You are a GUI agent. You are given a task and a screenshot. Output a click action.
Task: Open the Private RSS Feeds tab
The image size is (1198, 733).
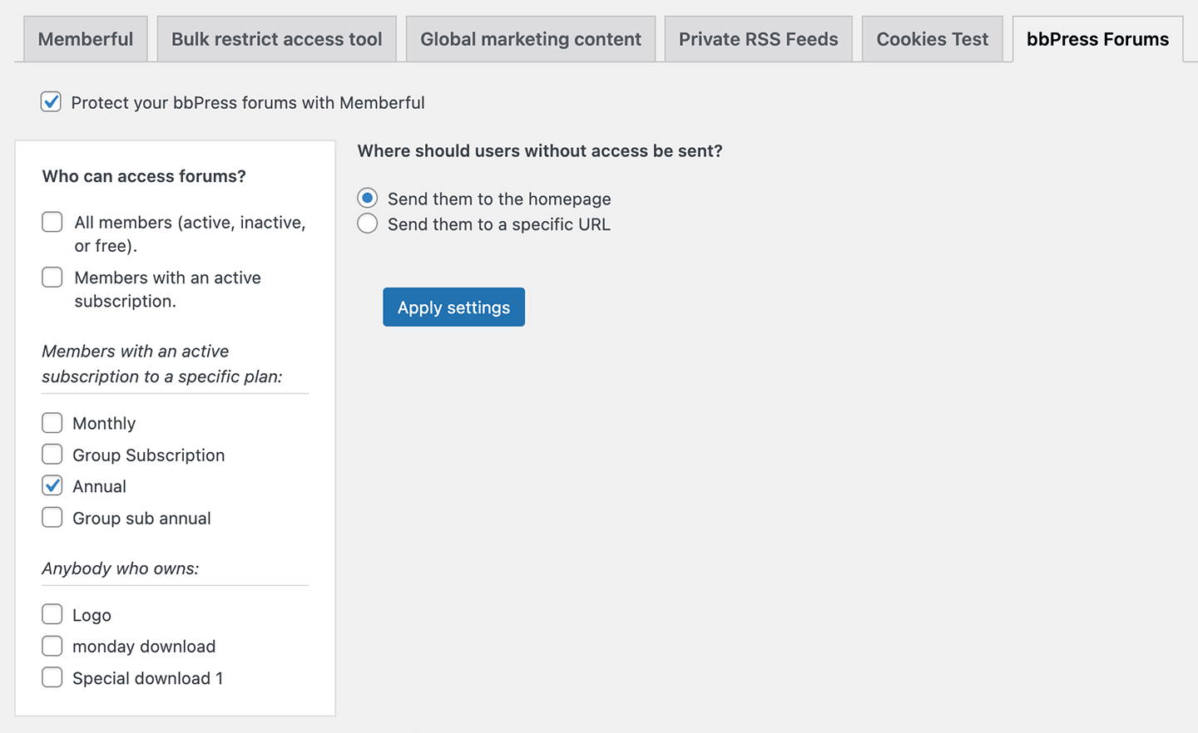pyautogui.click(x=757, y=37)
